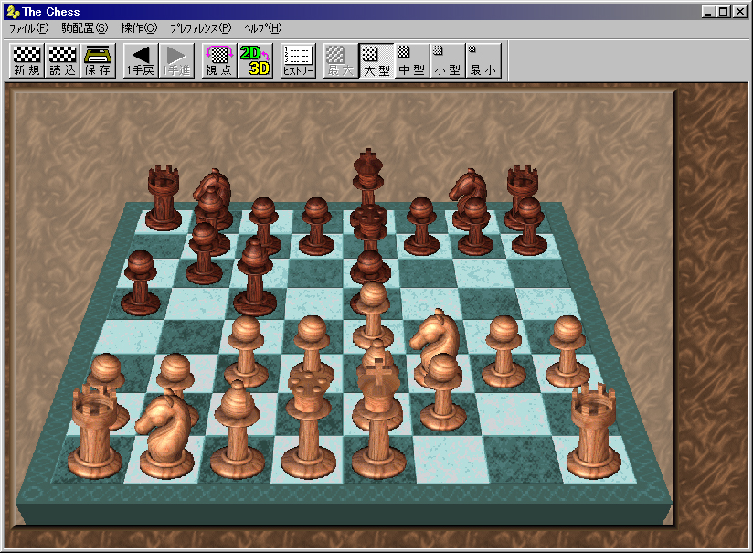The width and height of the screenshot is (753, 553).
Task: Undo one move with the 1手戻 arrow
Action: click(141, 60)
